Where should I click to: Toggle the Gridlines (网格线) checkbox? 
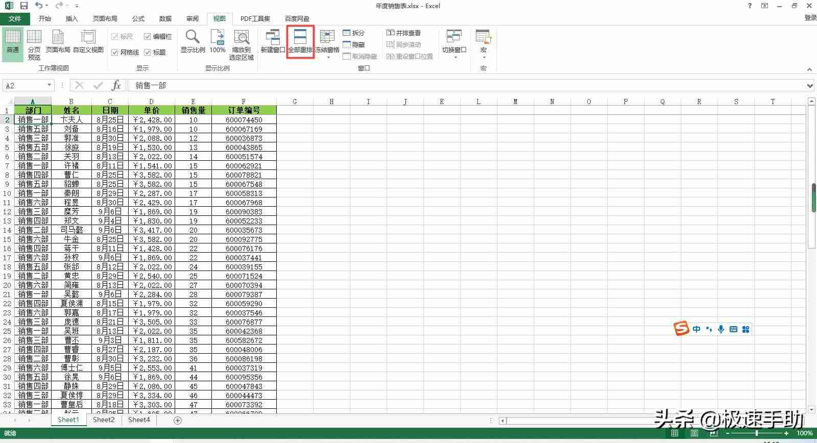[125, 52]
